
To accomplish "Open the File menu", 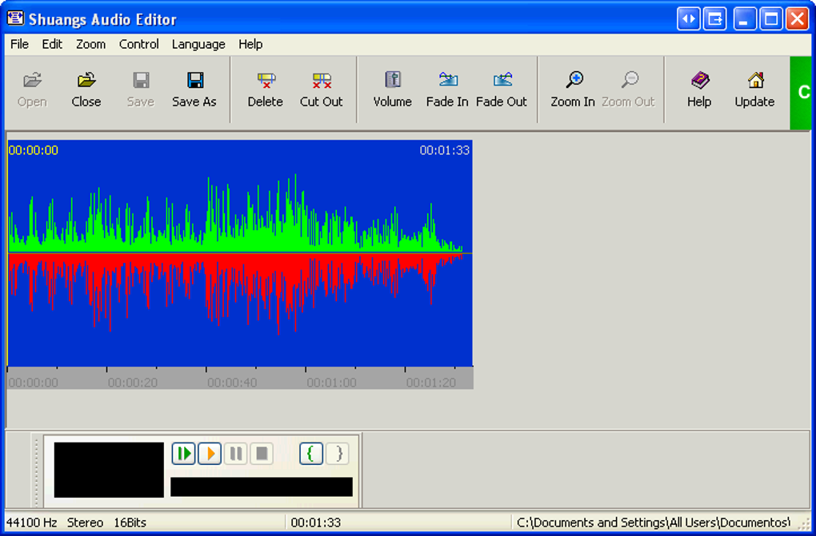I will [20, 44].
